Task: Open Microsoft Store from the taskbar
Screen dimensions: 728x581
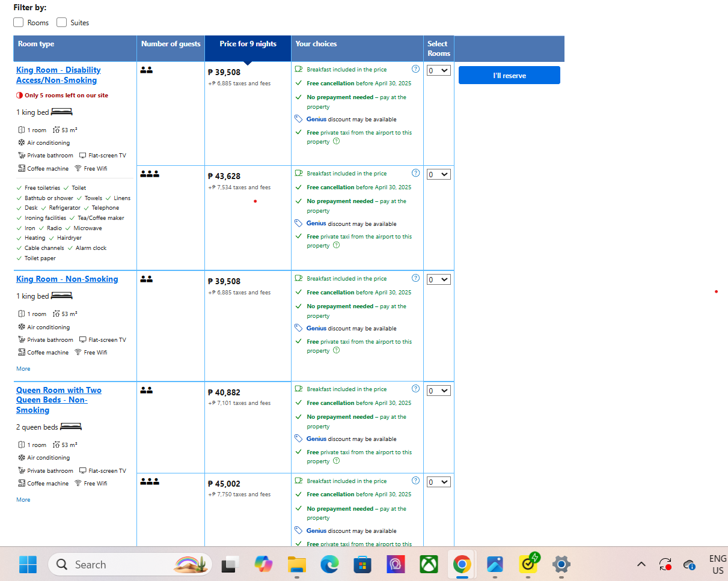Action: [362, 565]
